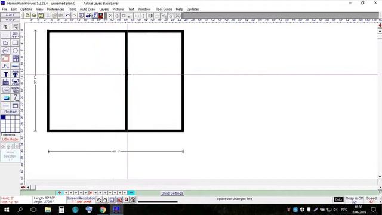Click the Save floppy disk icon

point(41,16)
